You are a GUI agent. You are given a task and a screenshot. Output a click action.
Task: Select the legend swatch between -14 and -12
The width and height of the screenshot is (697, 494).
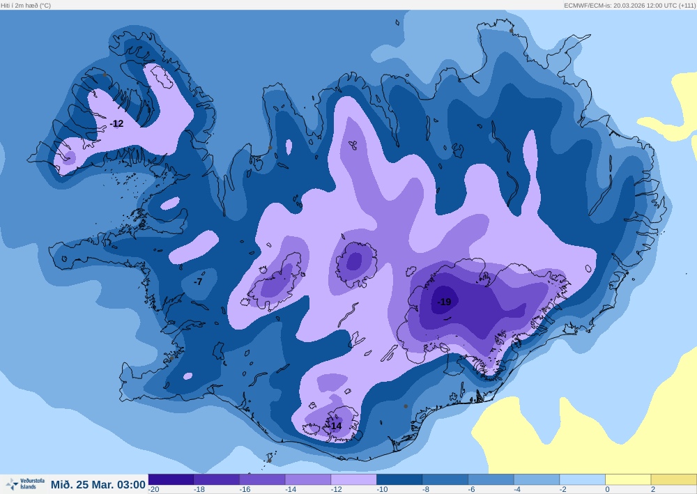[309, 479]
